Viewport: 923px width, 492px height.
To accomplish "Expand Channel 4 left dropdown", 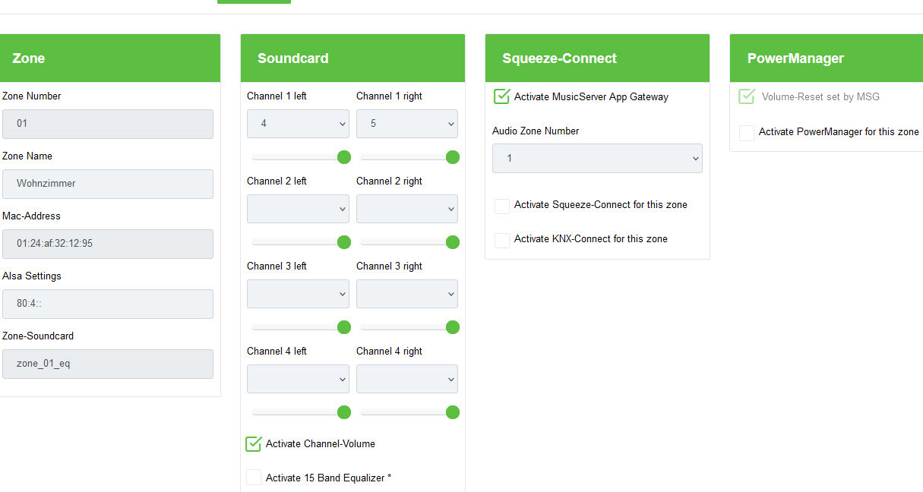I will click(298, 379).
